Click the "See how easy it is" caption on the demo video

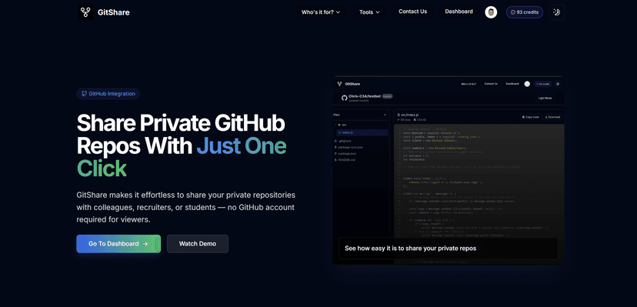coord(410,248)
